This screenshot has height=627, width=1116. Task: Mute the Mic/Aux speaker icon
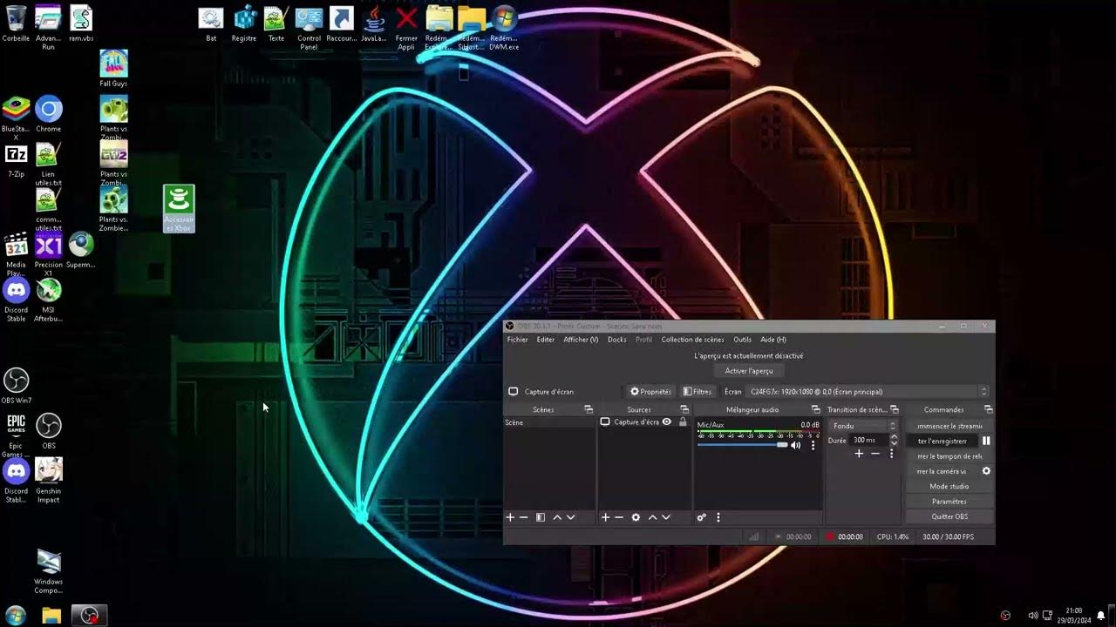tap(795, 445)
